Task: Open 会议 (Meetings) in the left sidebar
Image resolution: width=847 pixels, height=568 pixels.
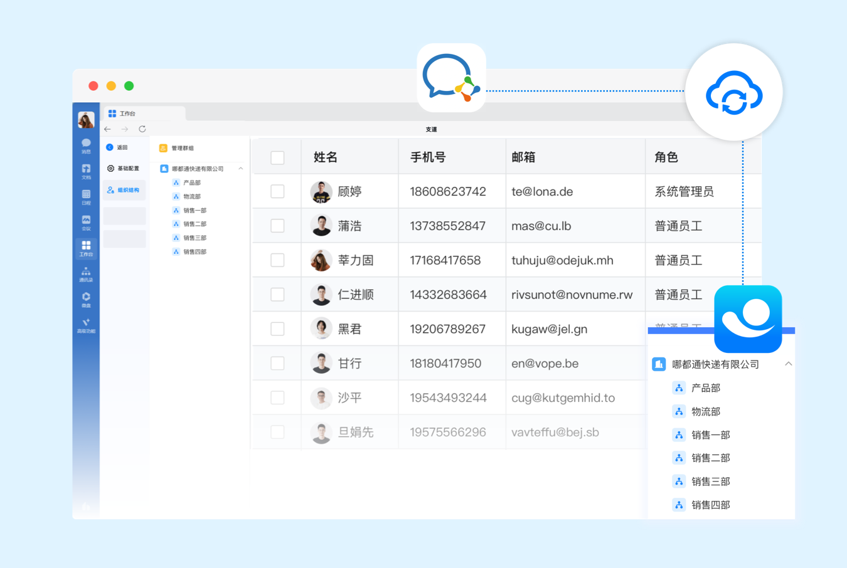Action: click(x=86, y=223)
